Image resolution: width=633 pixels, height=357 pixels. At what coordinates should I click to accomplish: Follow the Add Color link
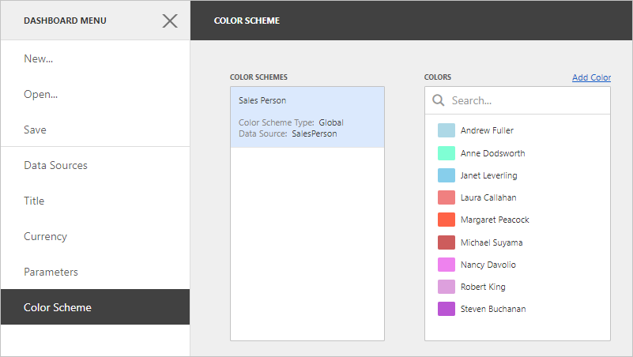pos(591,77)
